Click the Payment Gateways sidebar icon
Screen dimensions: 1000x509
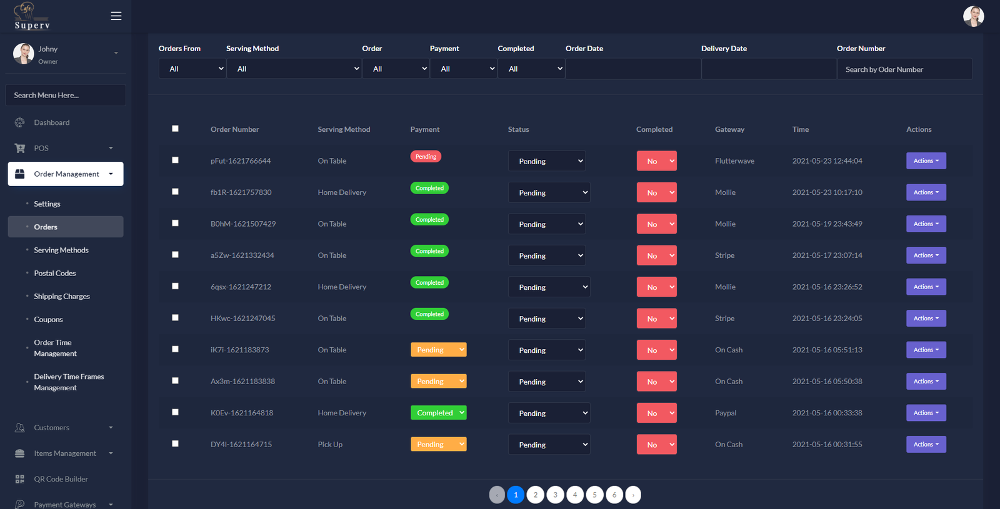pos(20,504)
